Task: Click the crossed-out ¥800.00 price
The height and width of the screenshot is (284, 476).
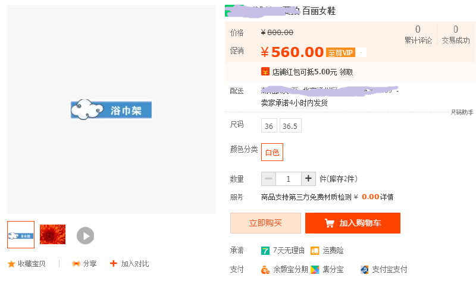Action: [x=277, y=33]
